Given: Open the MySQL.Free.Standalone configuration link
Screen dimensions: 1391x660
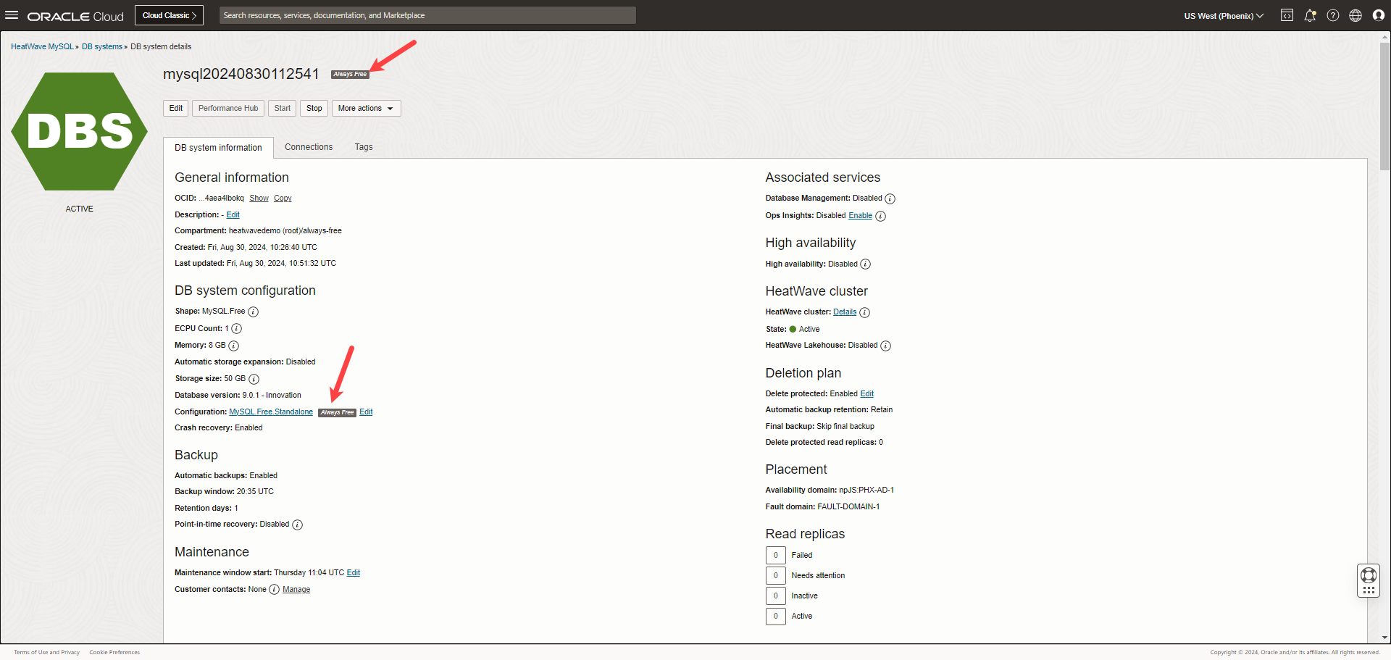Looking at the screenshot, I should tap(271, 412).
